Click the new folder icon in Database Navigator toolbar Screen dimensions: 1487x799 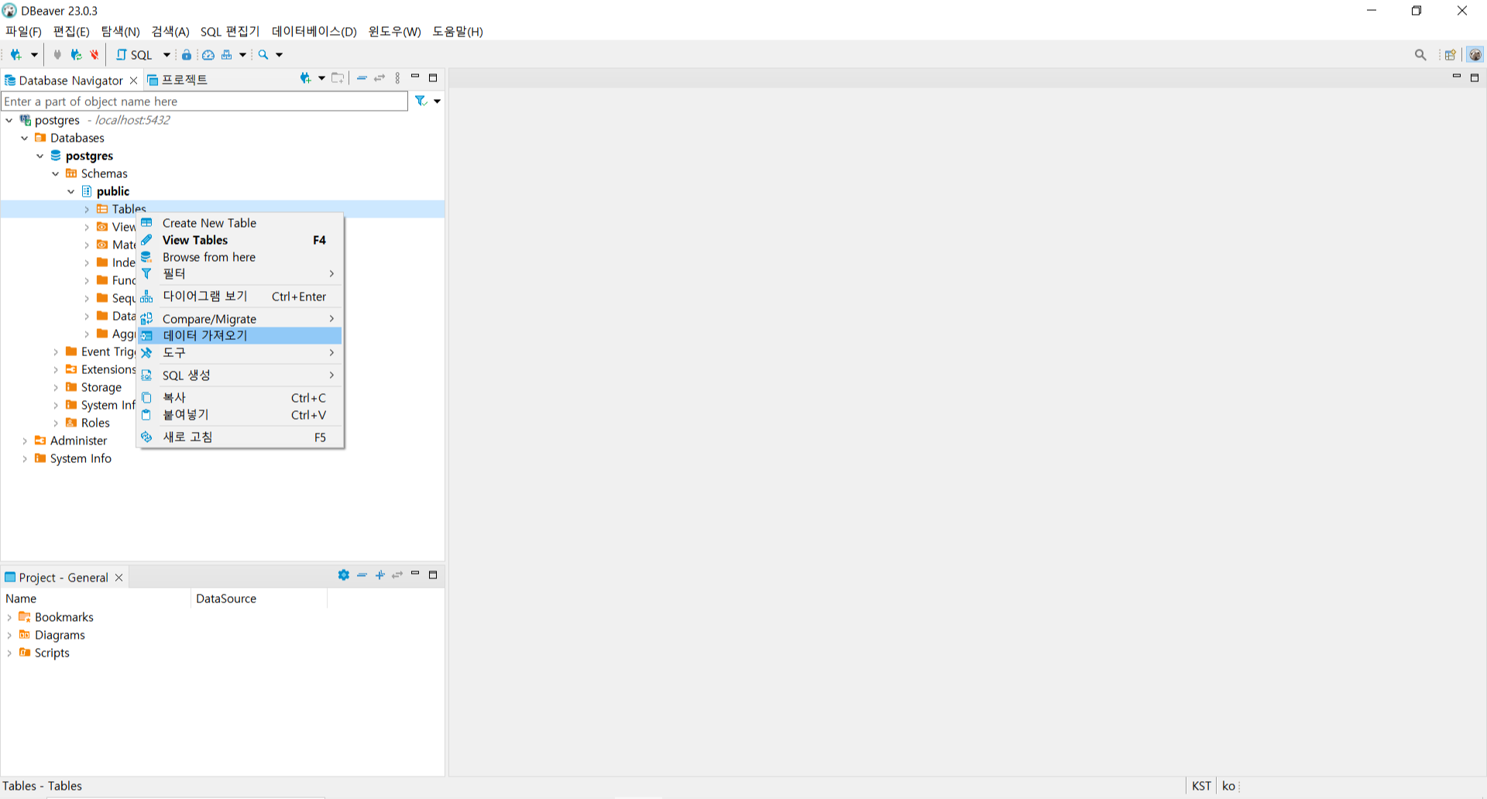338,78
